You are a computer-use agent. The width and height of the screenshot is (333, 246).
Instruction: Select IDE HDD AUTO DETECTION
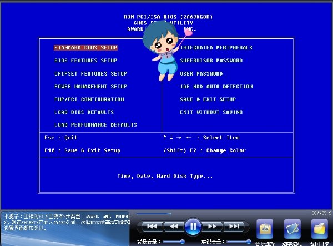[x=216, y=87]
